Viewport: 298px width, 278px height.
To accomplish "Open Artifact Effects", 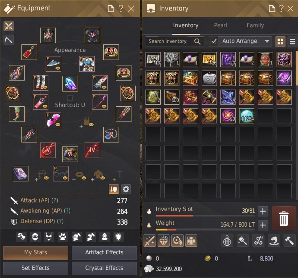I will point(104,253).
